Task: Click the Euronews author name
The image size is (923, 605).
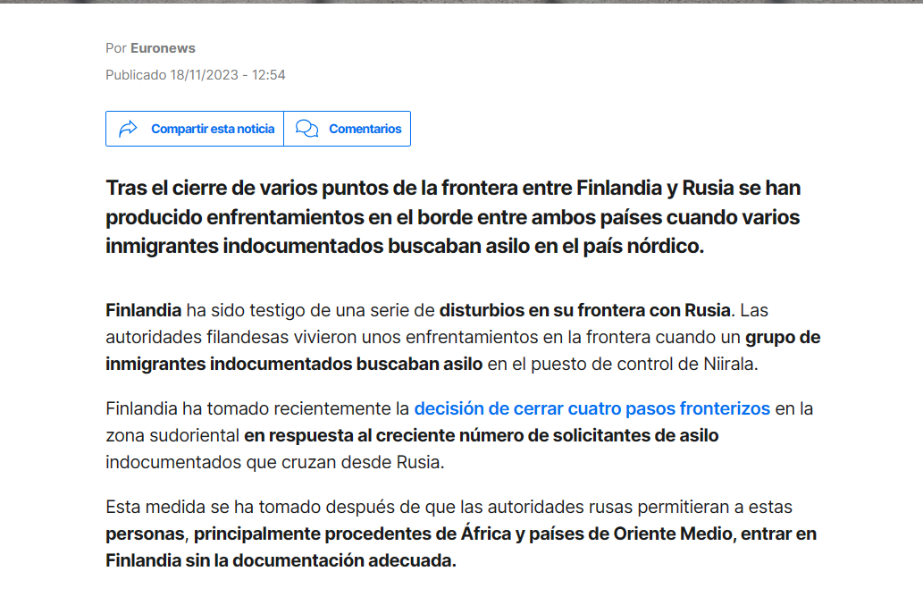Action: [163, 48]
